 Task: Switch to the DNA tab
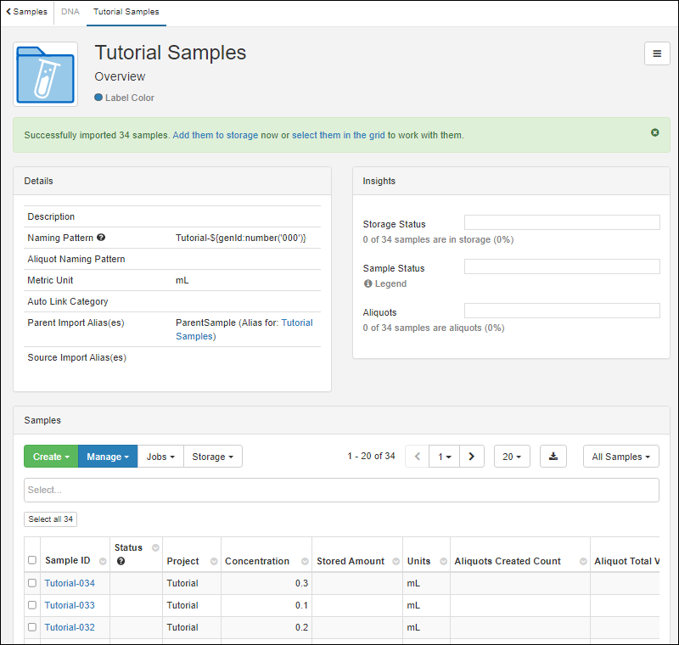(70, 12)
